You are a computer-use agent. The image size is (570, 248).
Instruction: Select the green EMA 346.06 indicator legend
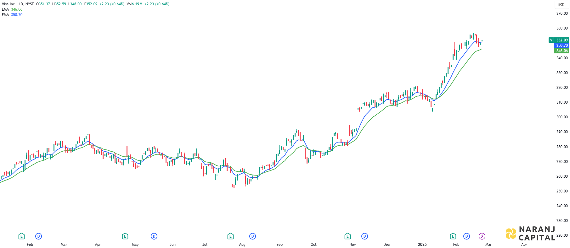pos(12,9)
